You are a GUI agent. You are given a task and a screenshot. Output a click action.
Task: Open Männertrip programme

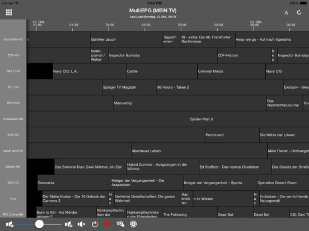(190, 103)
